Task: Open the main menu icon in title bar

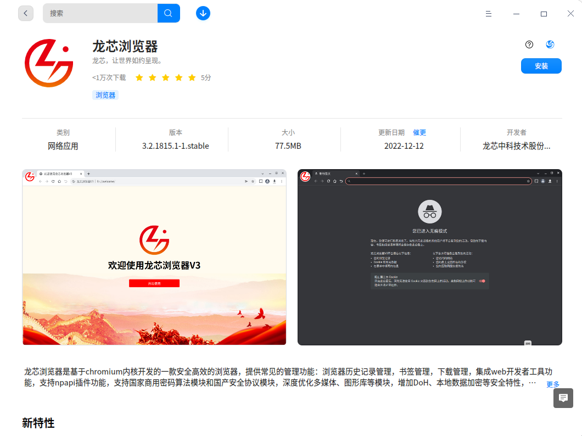Action: pyautogui.click(x=489, y=14)
